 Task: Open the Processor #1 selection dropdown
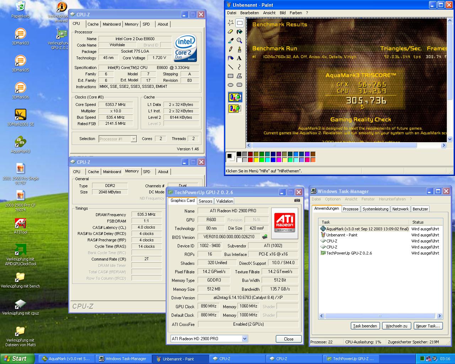134,139
